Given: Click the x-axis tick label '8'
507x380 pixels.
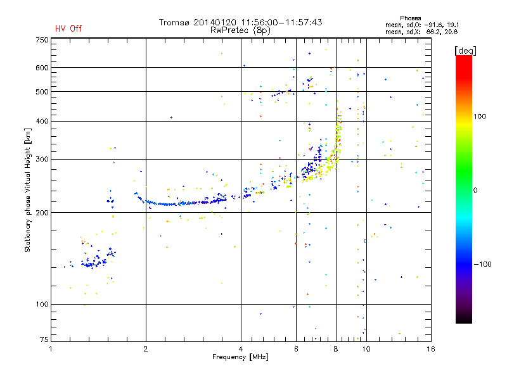Looking at the screenshot, I should click(x=336, y=349).
